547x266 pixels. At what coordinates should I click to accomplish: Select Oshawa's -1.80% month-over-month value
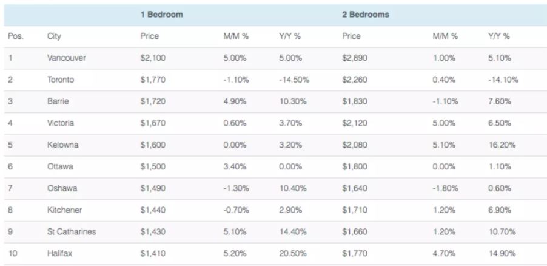(445, 188)
